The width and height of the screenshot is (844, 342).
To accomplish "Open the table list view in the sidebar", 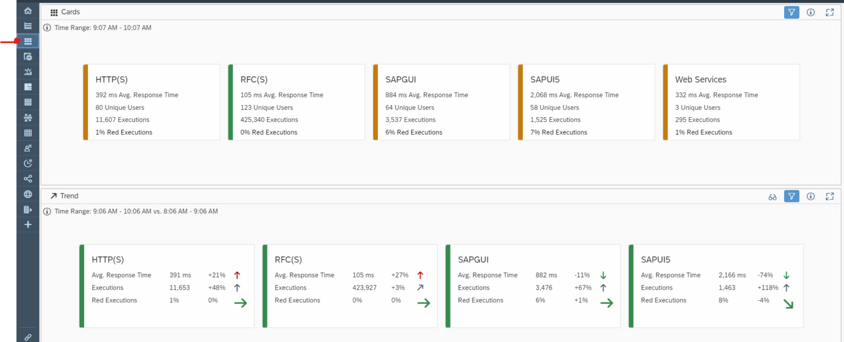I will [x=27, y=102].
